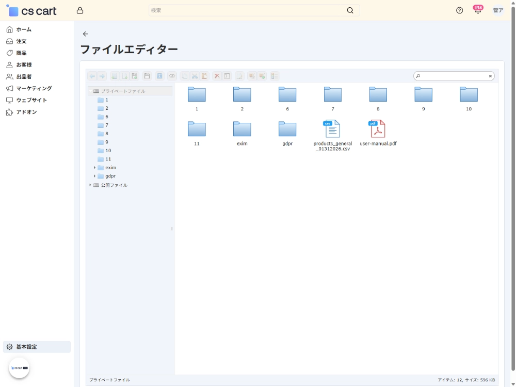Click the red delete files icon
Screen dimensions: 516x387
click(217, 76)
